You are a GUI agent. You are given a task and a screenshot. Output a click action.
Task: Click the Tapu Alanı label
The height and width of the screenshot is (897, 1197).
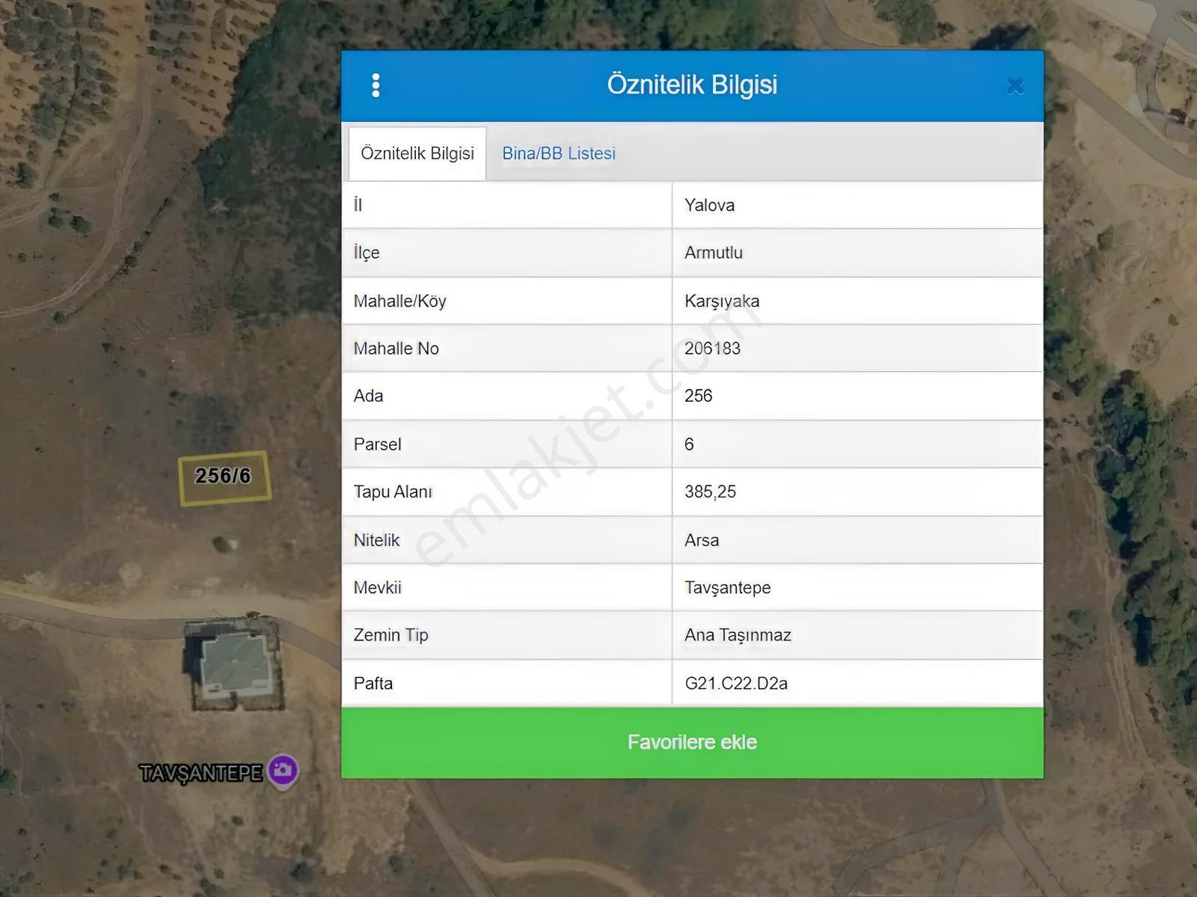click(393, 492)
